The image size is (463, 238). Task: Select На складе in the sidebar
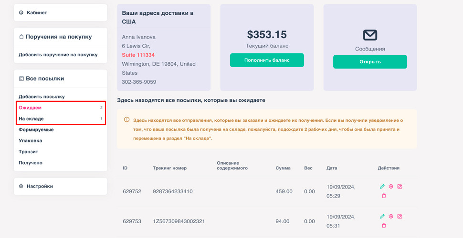pos(31,119)
